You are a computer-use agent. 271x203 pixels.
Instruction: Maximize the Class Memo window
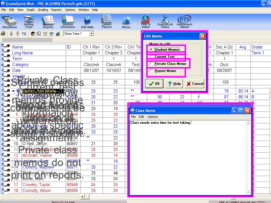pyautogui.click(x=241, y=111)
